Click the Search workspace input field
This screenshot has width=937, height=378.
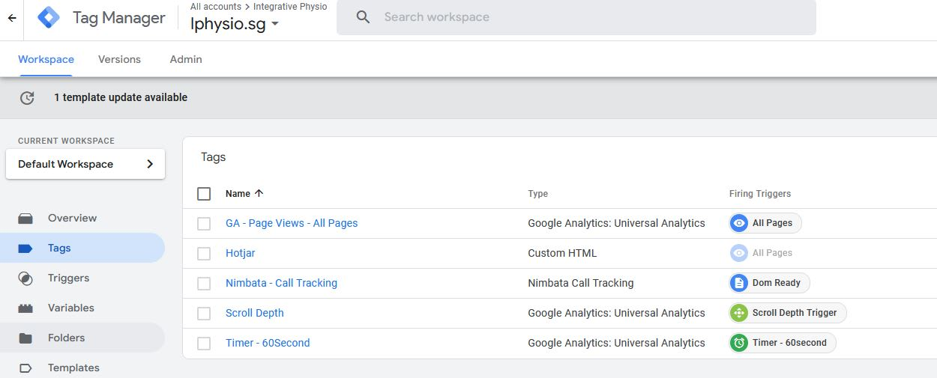576,17
